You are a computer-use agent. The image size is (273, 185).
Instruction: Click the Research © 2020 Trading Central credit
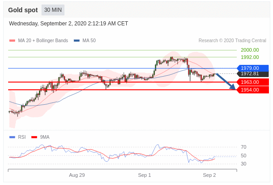[232, 41]
